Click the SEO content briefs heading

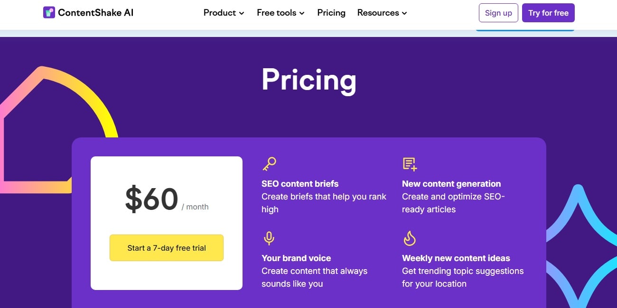click(300, 184)
